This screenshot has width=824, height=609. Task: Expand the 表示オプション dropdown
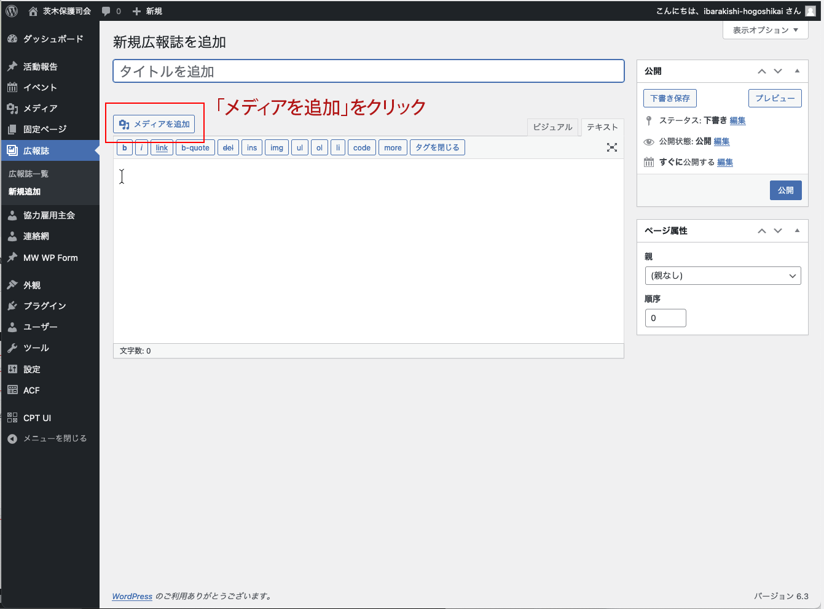(x=765, y=30)
